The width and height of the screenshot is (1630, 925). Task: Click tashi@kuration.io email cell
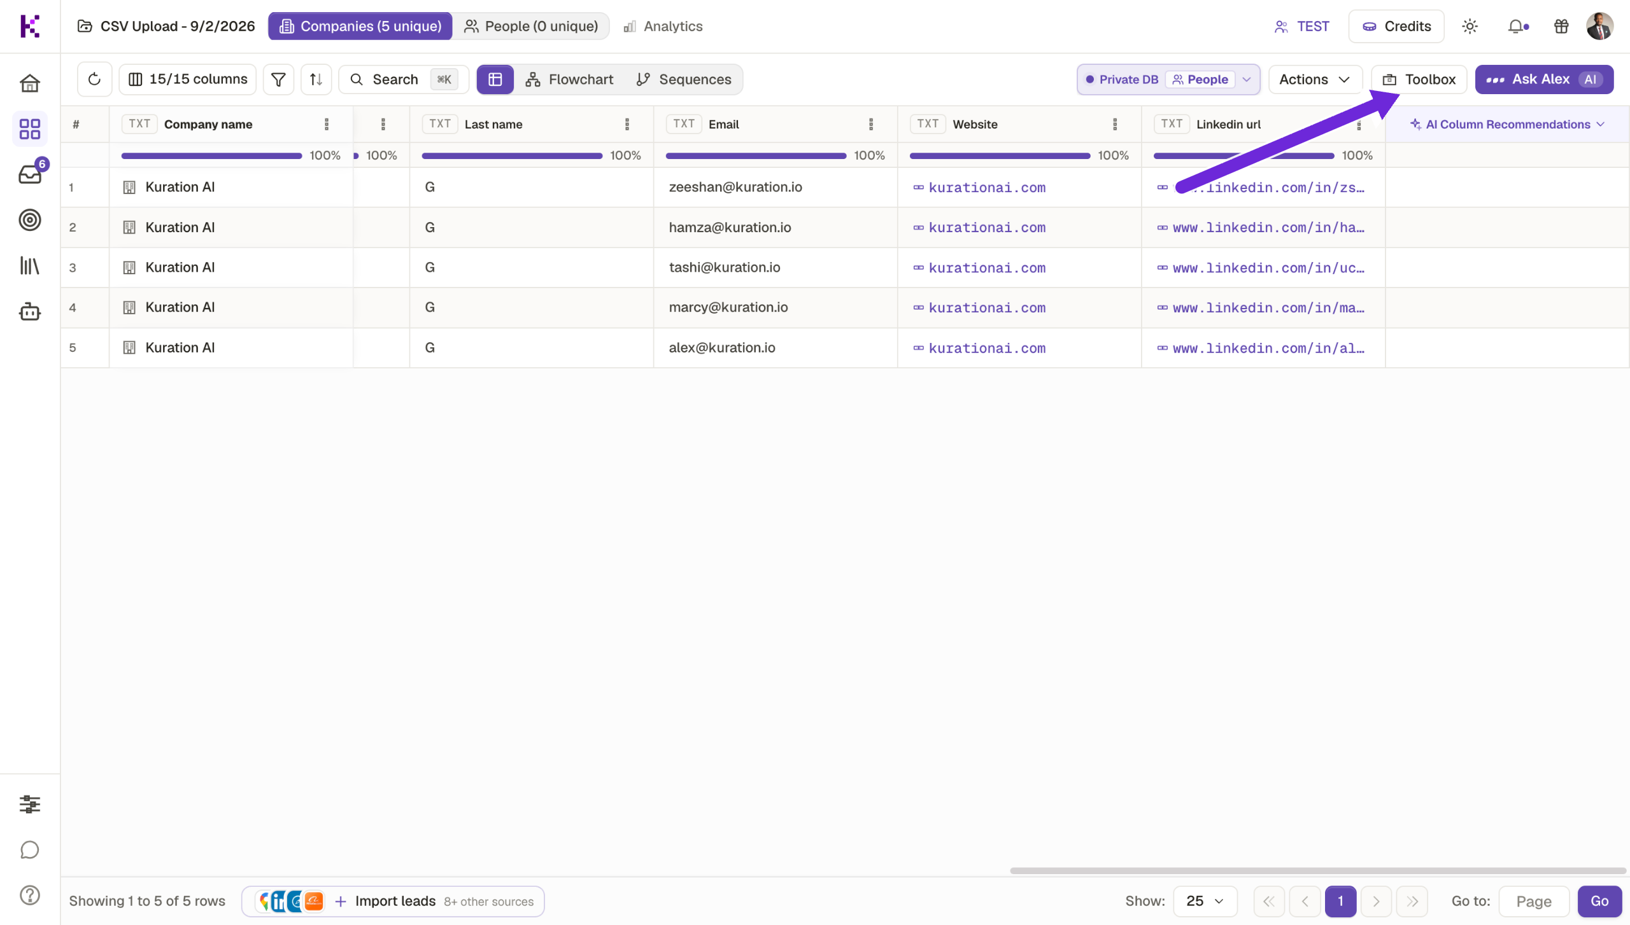click(x=724, y=267)
